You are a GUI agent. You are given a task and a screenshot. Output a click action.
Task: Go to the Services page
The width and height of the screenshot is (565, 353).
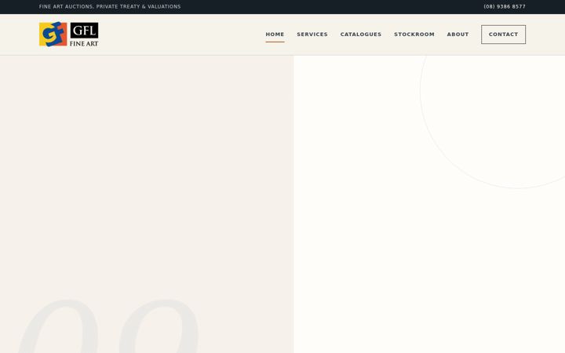[312, 35]
